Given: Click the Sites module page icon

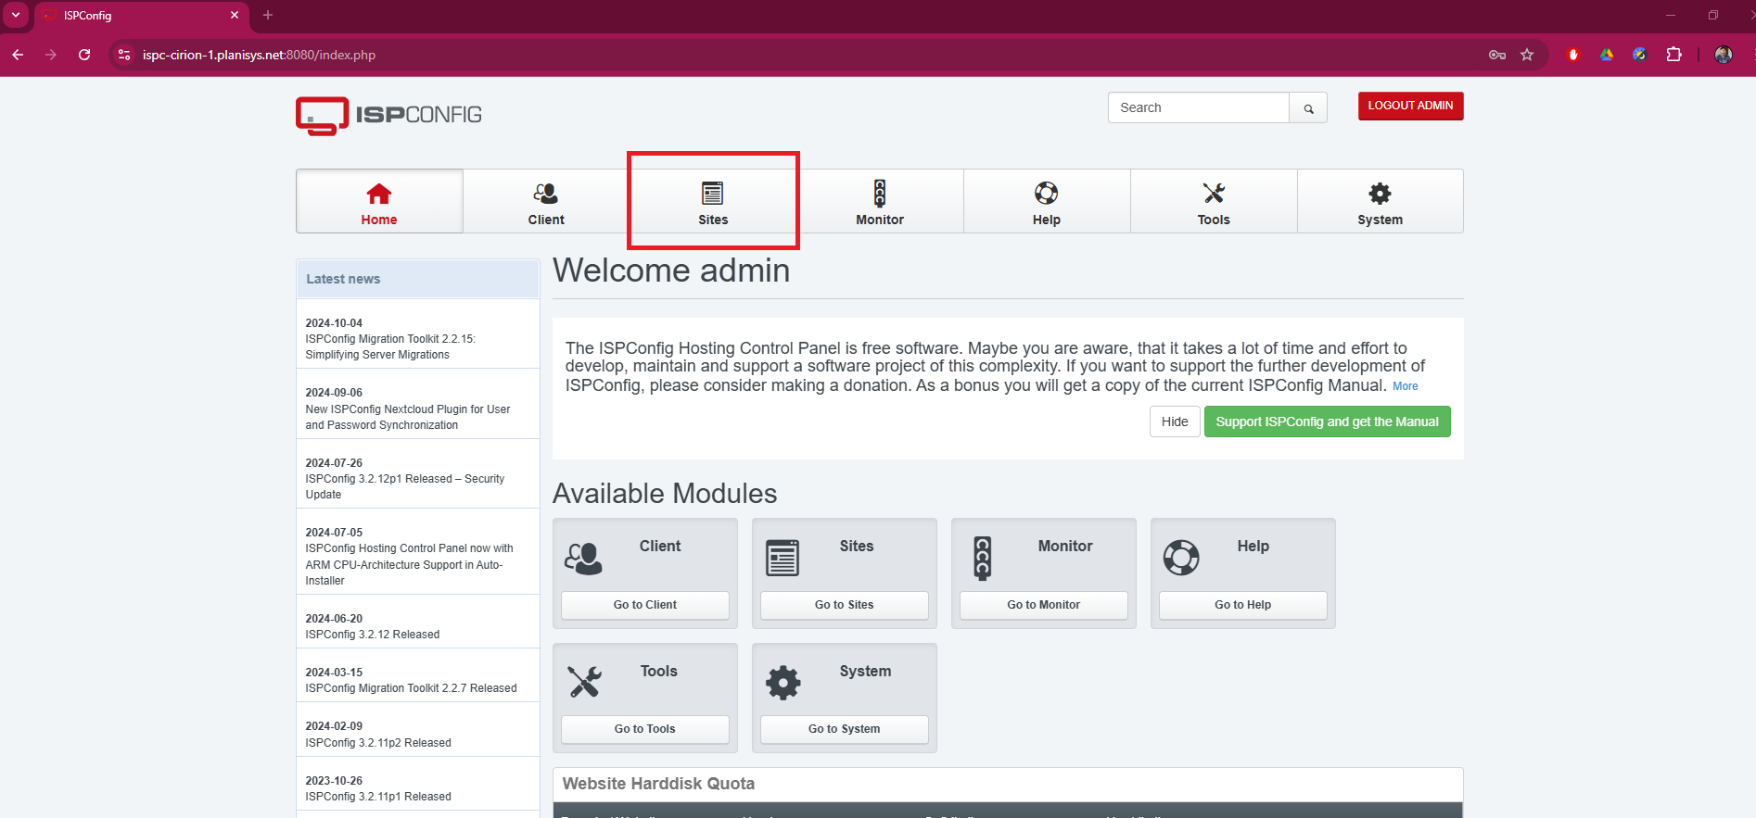Looking at the screenshot, I should (783, 558).
